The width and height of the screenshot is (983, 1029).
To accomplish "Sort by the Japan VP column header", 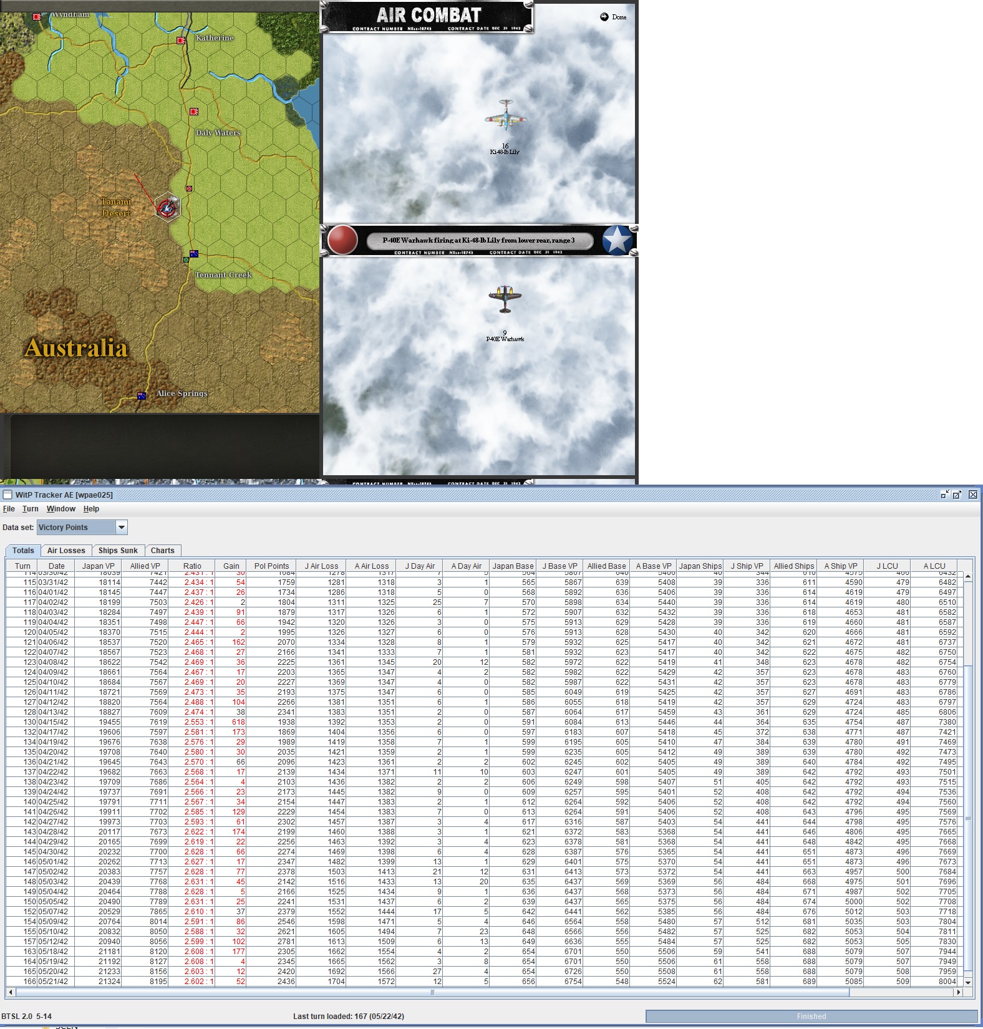I will coord(99,566).
